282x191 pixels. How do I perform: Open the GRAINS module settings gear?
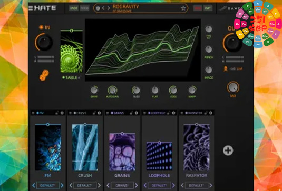click(x=137, y=113)
